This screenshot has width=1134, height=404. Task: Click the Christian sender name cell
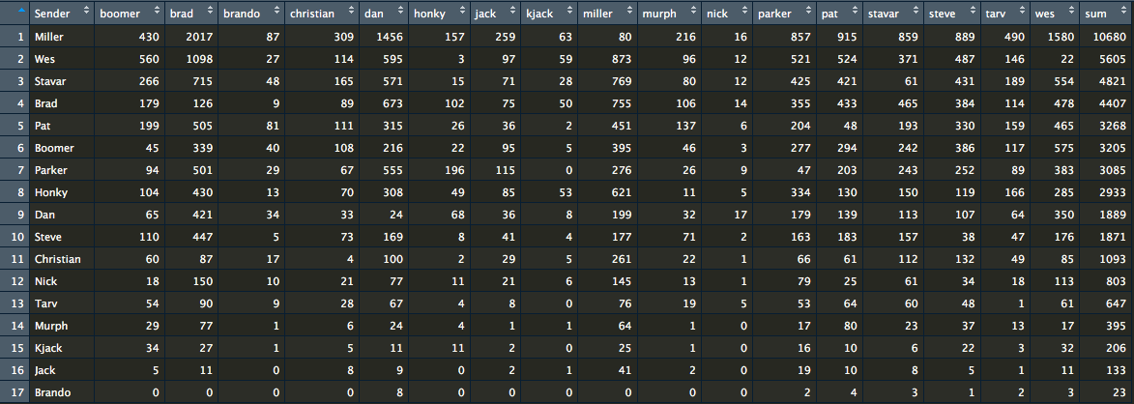coord(57,259)
